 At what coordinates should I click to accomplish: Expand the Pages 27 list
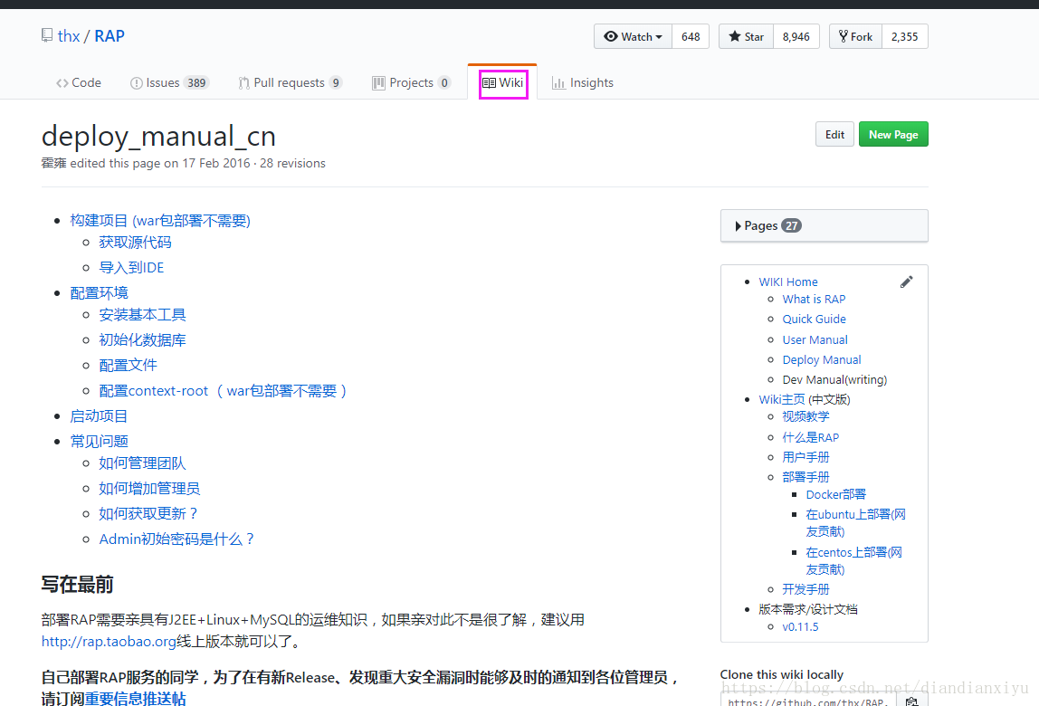click(824, 226)
